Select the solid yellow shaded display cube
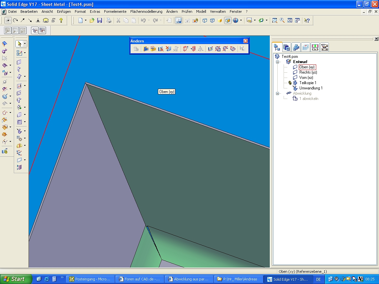The image size is (379, 284). pyautogui.click(x=220, y=20)
